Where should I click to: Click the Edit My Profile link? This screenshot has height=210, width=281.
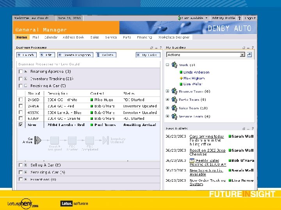(x=224, y=18)
